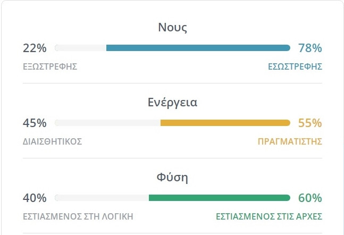Image resolution: width=344 pixels, height=235 pixels.
Task: Click the blue ΕΣΩΣΤΡΕΦΗΣ label
Action: pyautogui.click(x=296, y=66)
